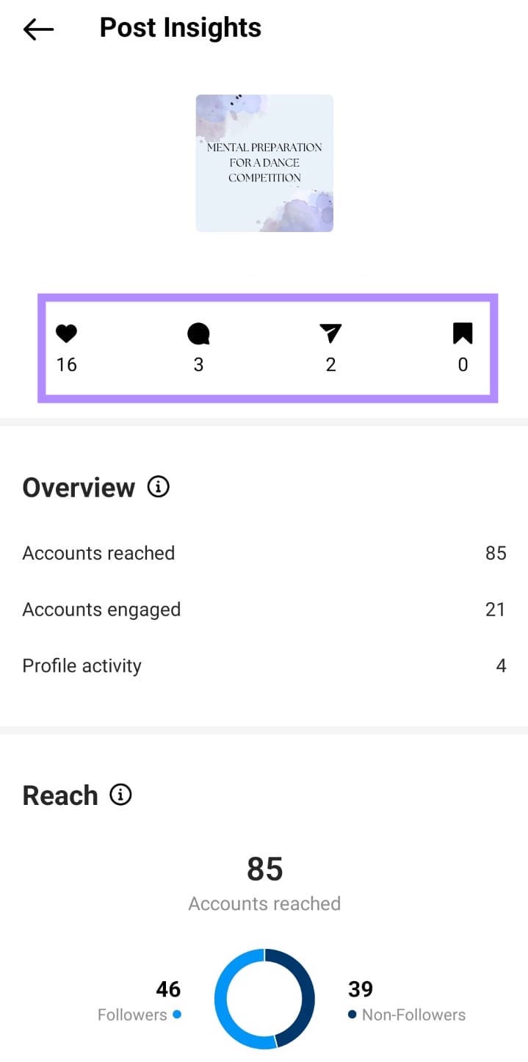The height and width of the screenshot is (1062, 528).
Task: Click the heart icon showing 16 likes
Action: click(66, 334)
